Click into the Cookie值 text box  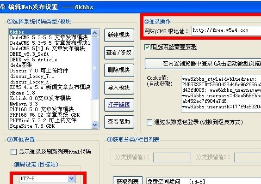click(221, 94)
